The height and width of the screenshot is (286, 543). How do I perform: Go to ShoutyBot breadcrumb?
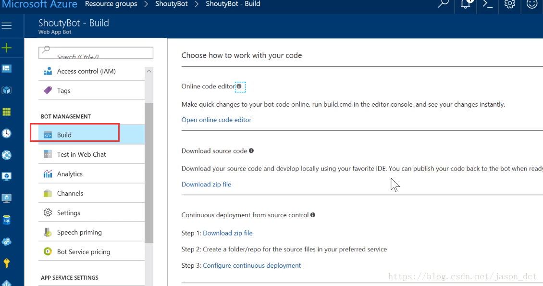[172, 4]
